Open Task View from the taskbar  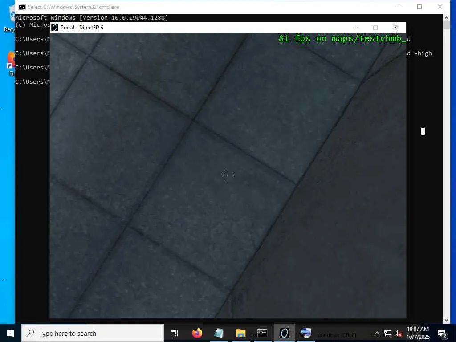click(x=175, y=333)
